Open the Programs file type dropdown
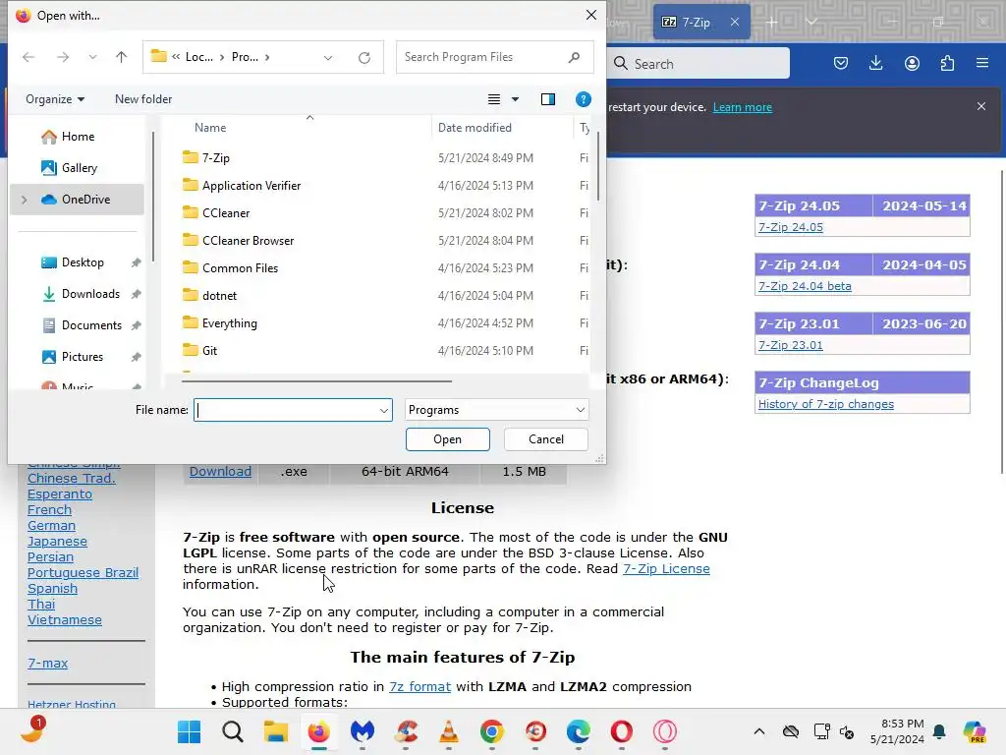Viewport: 1006px width, 755px height. click(x=496, y=410)
